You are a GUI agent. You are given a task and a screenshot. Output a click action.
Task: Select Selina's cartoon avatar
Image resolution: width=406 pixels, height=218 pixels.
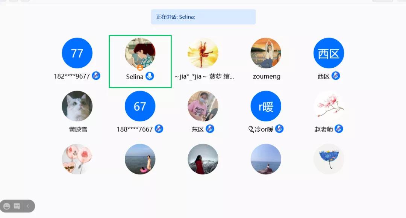point(140,53)
